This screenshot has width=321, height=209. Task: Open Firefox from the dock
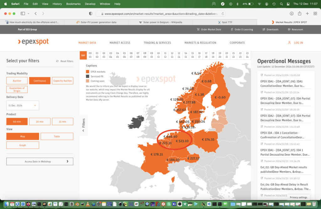pos(28,204)
